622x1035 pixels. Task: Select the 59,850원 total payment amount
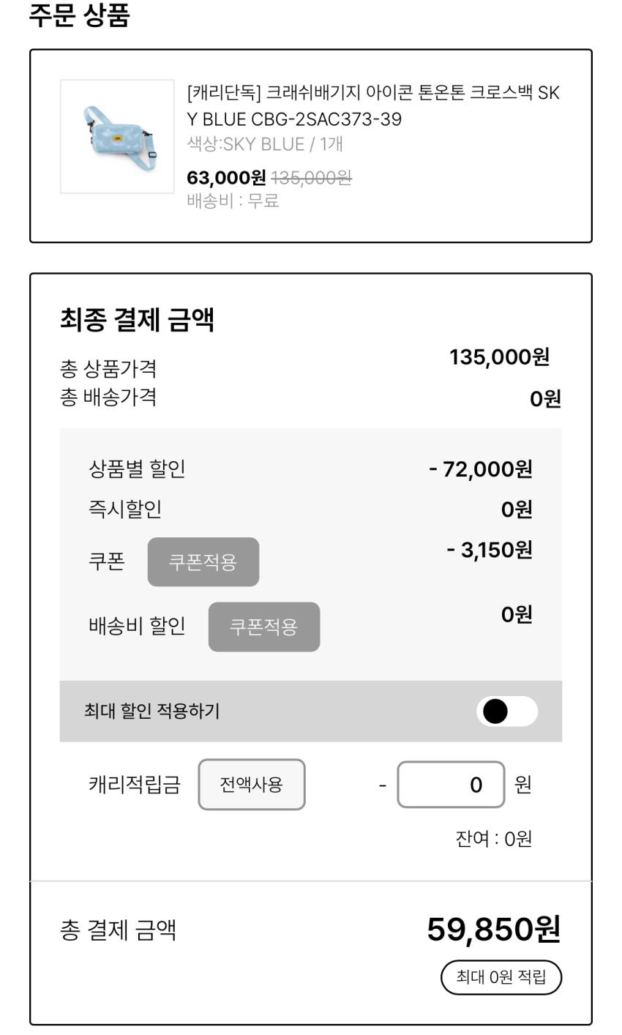click(494, 930)
